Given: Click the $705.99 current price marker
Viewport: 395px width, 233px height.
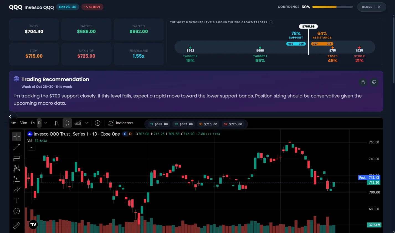Looking at the screenshot, I should 308,27.
